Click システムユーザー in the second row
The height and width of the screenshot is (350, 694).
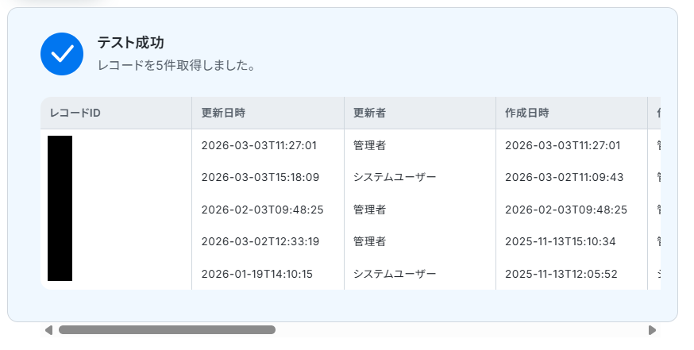point(395,177)
